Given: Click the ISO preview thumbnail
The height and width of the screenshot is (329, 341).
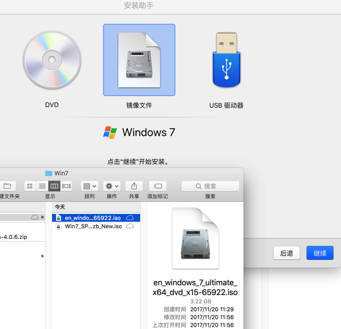Looking at the screenshot, I should click(195, 239).
